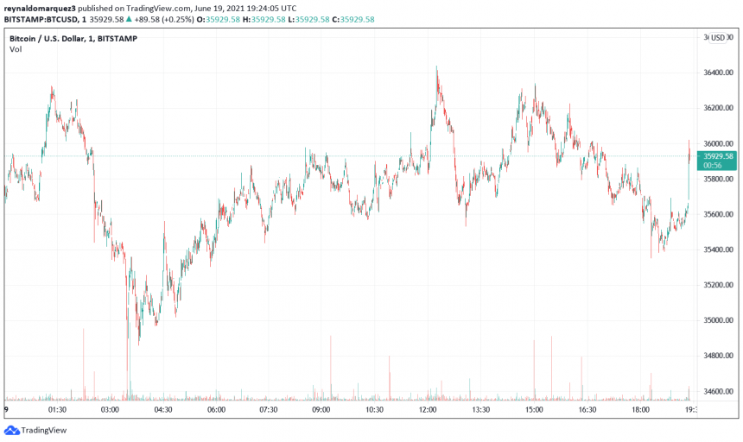Viewport: 743px width, 442px height.
Task: Click the 03:00 time axis label
Action: [110, 410]
